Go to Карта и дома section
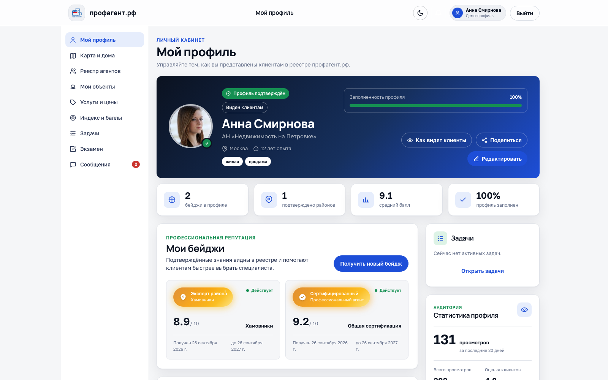 (104, 55)
